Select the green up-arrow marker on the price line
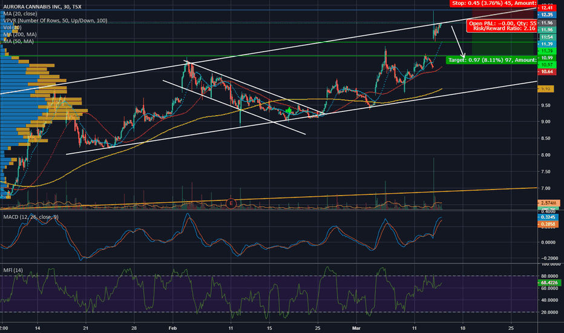 click(289, 111)
